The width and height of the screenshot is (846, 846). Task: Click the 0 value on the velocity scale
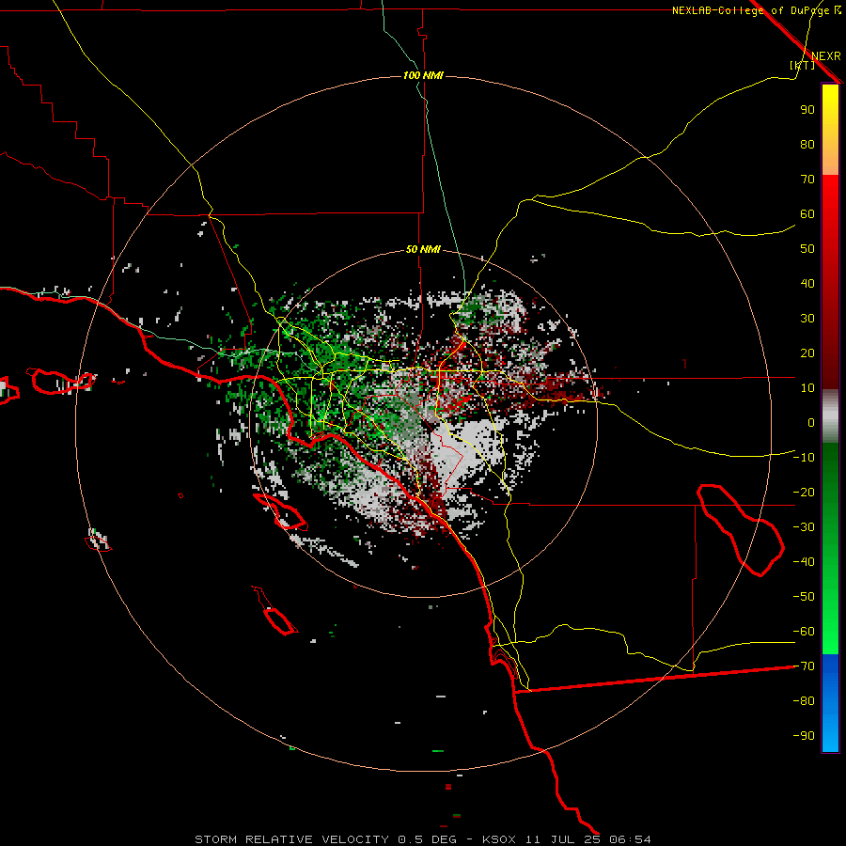(x=811, y=423)
